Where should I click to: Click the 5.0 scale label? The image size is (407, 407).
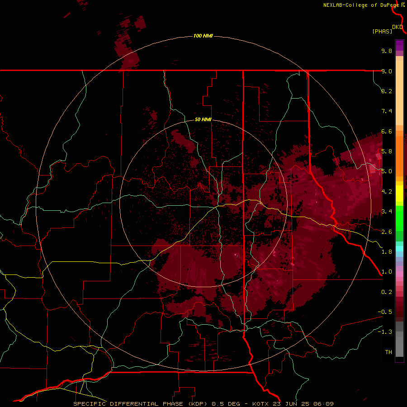click(387, 171)
